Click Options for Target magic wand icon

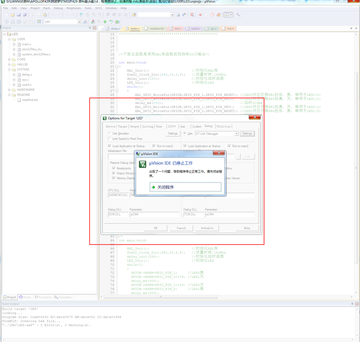pos(85,22)
